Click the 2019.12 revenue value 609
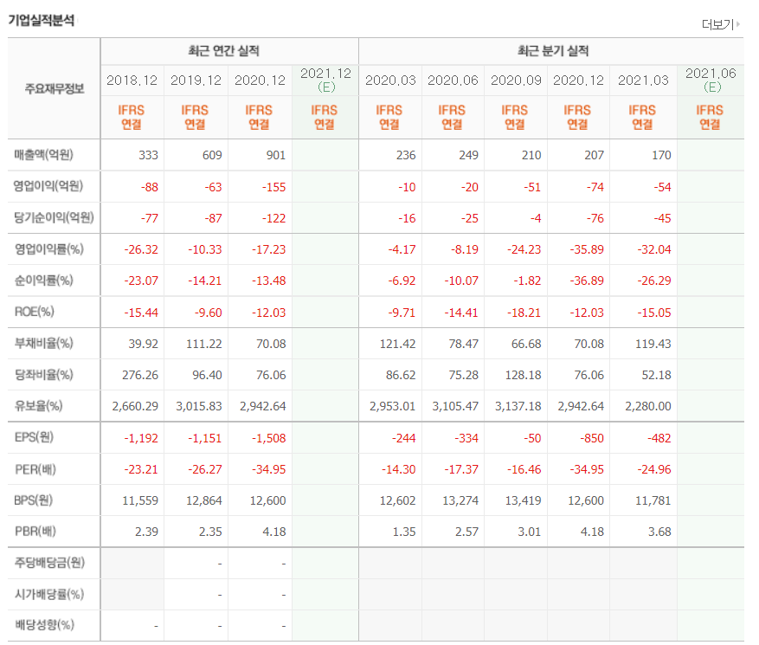Viewport: 759px width, 645px height. pyautogui.click(x=212, y=156)
